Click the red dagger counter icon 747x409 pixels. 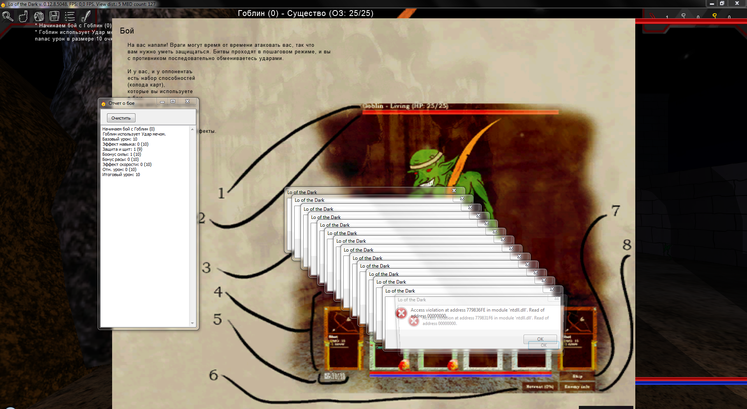653,16
